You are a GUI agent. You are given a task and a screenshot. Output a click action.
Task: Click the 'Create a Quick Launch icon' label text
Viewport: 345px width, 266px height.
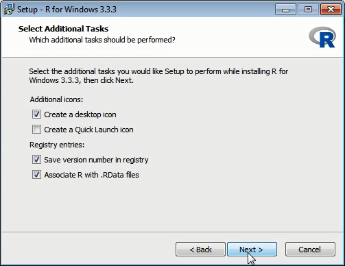pyautogui.click(x=88, y=130)
